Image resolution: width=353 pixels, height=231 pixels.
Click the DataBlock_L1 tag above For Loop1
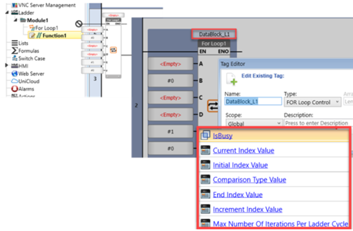214,34
